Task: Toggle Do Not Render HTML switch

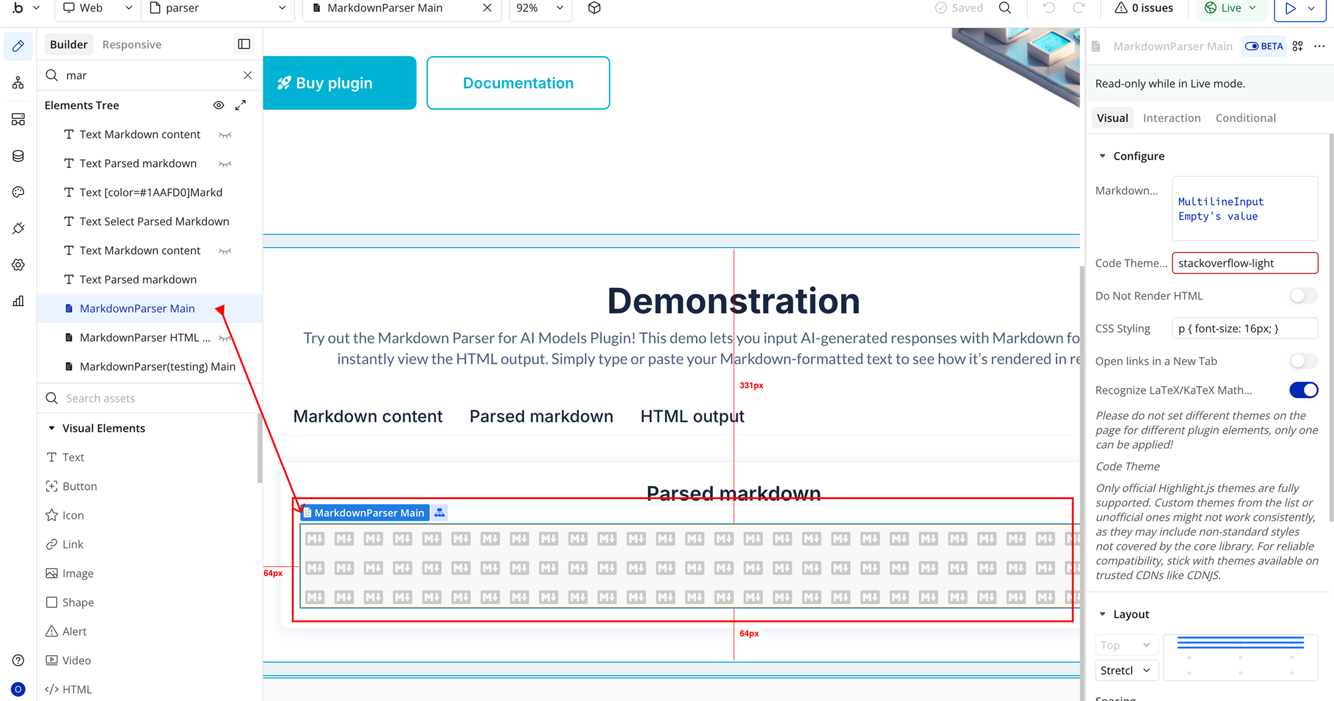Action: 1303,295
